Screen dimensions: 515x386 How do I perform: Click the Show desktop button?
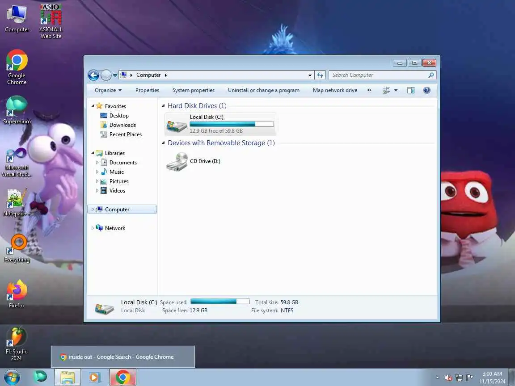pos(512,378)
